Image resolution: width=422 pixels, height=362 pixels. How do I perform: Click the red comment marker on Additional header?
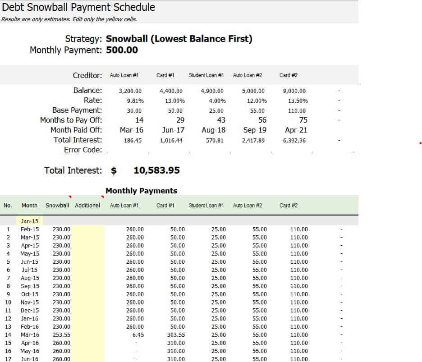(x=102, y=197)
